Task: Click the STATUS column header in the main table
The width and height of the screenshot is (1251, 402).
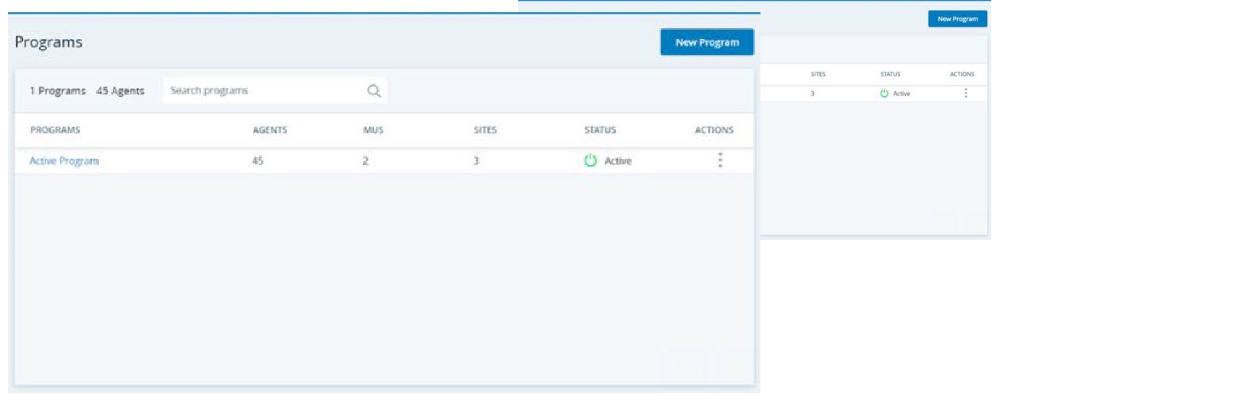Action: point(600,130)
